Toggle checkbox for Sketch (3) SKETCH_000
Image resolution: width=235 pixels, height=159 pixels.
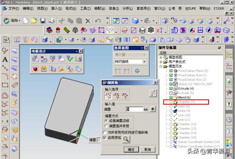(x=171, y=84)
